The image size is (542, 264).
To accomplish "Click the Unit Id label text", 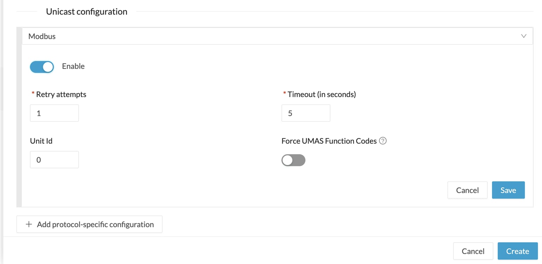I will [x=41, y=141].
